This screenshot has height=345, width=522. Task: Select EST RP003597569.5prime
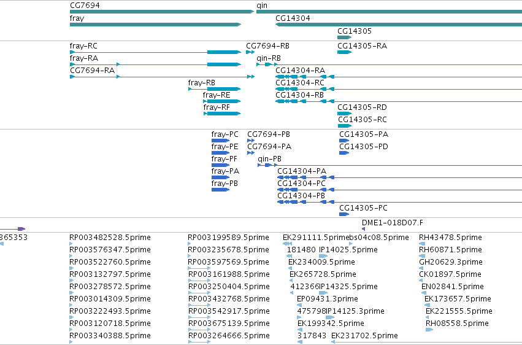(228, 262)
